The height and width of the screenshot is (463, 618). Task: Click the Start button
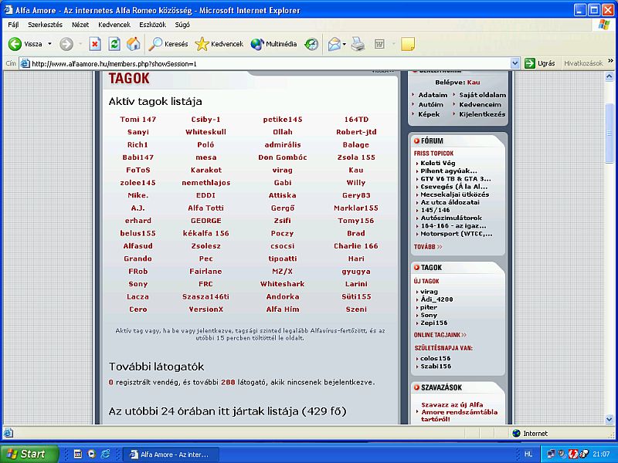tap(29, 454)
